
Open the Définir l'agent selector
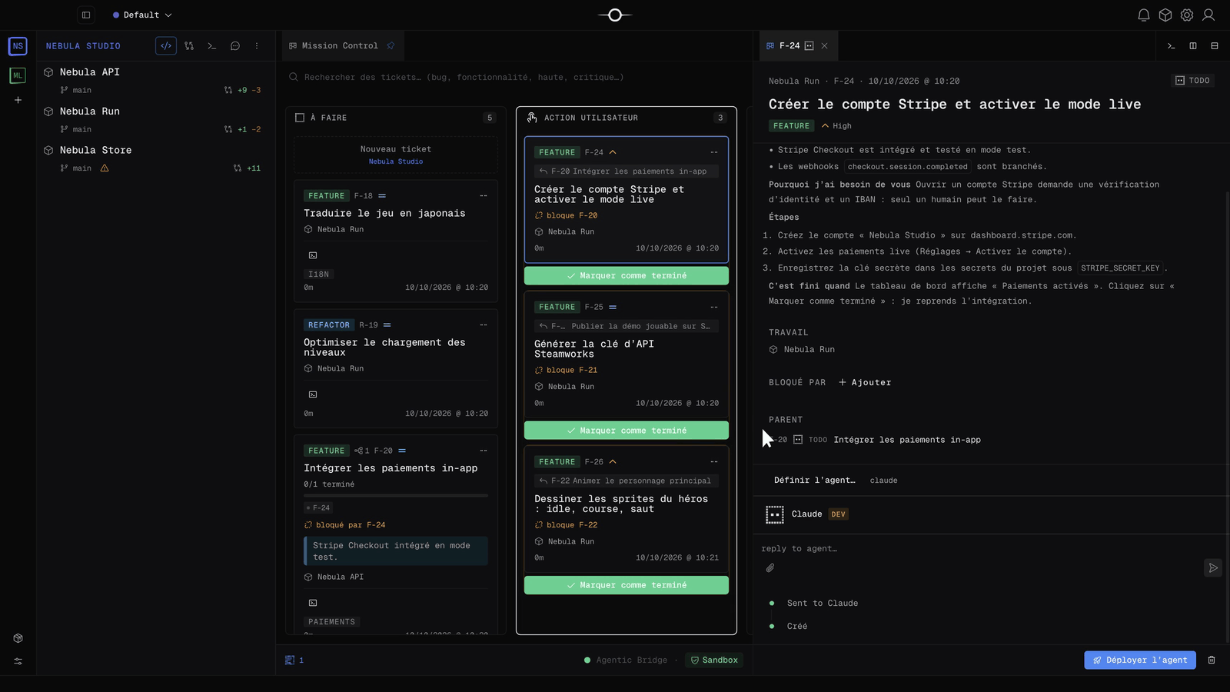pos(814,481)
